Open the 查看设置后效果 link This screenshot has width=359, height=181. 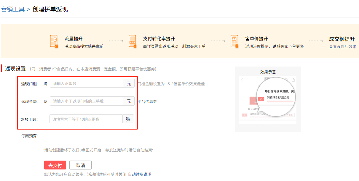(x=342, y=47)
